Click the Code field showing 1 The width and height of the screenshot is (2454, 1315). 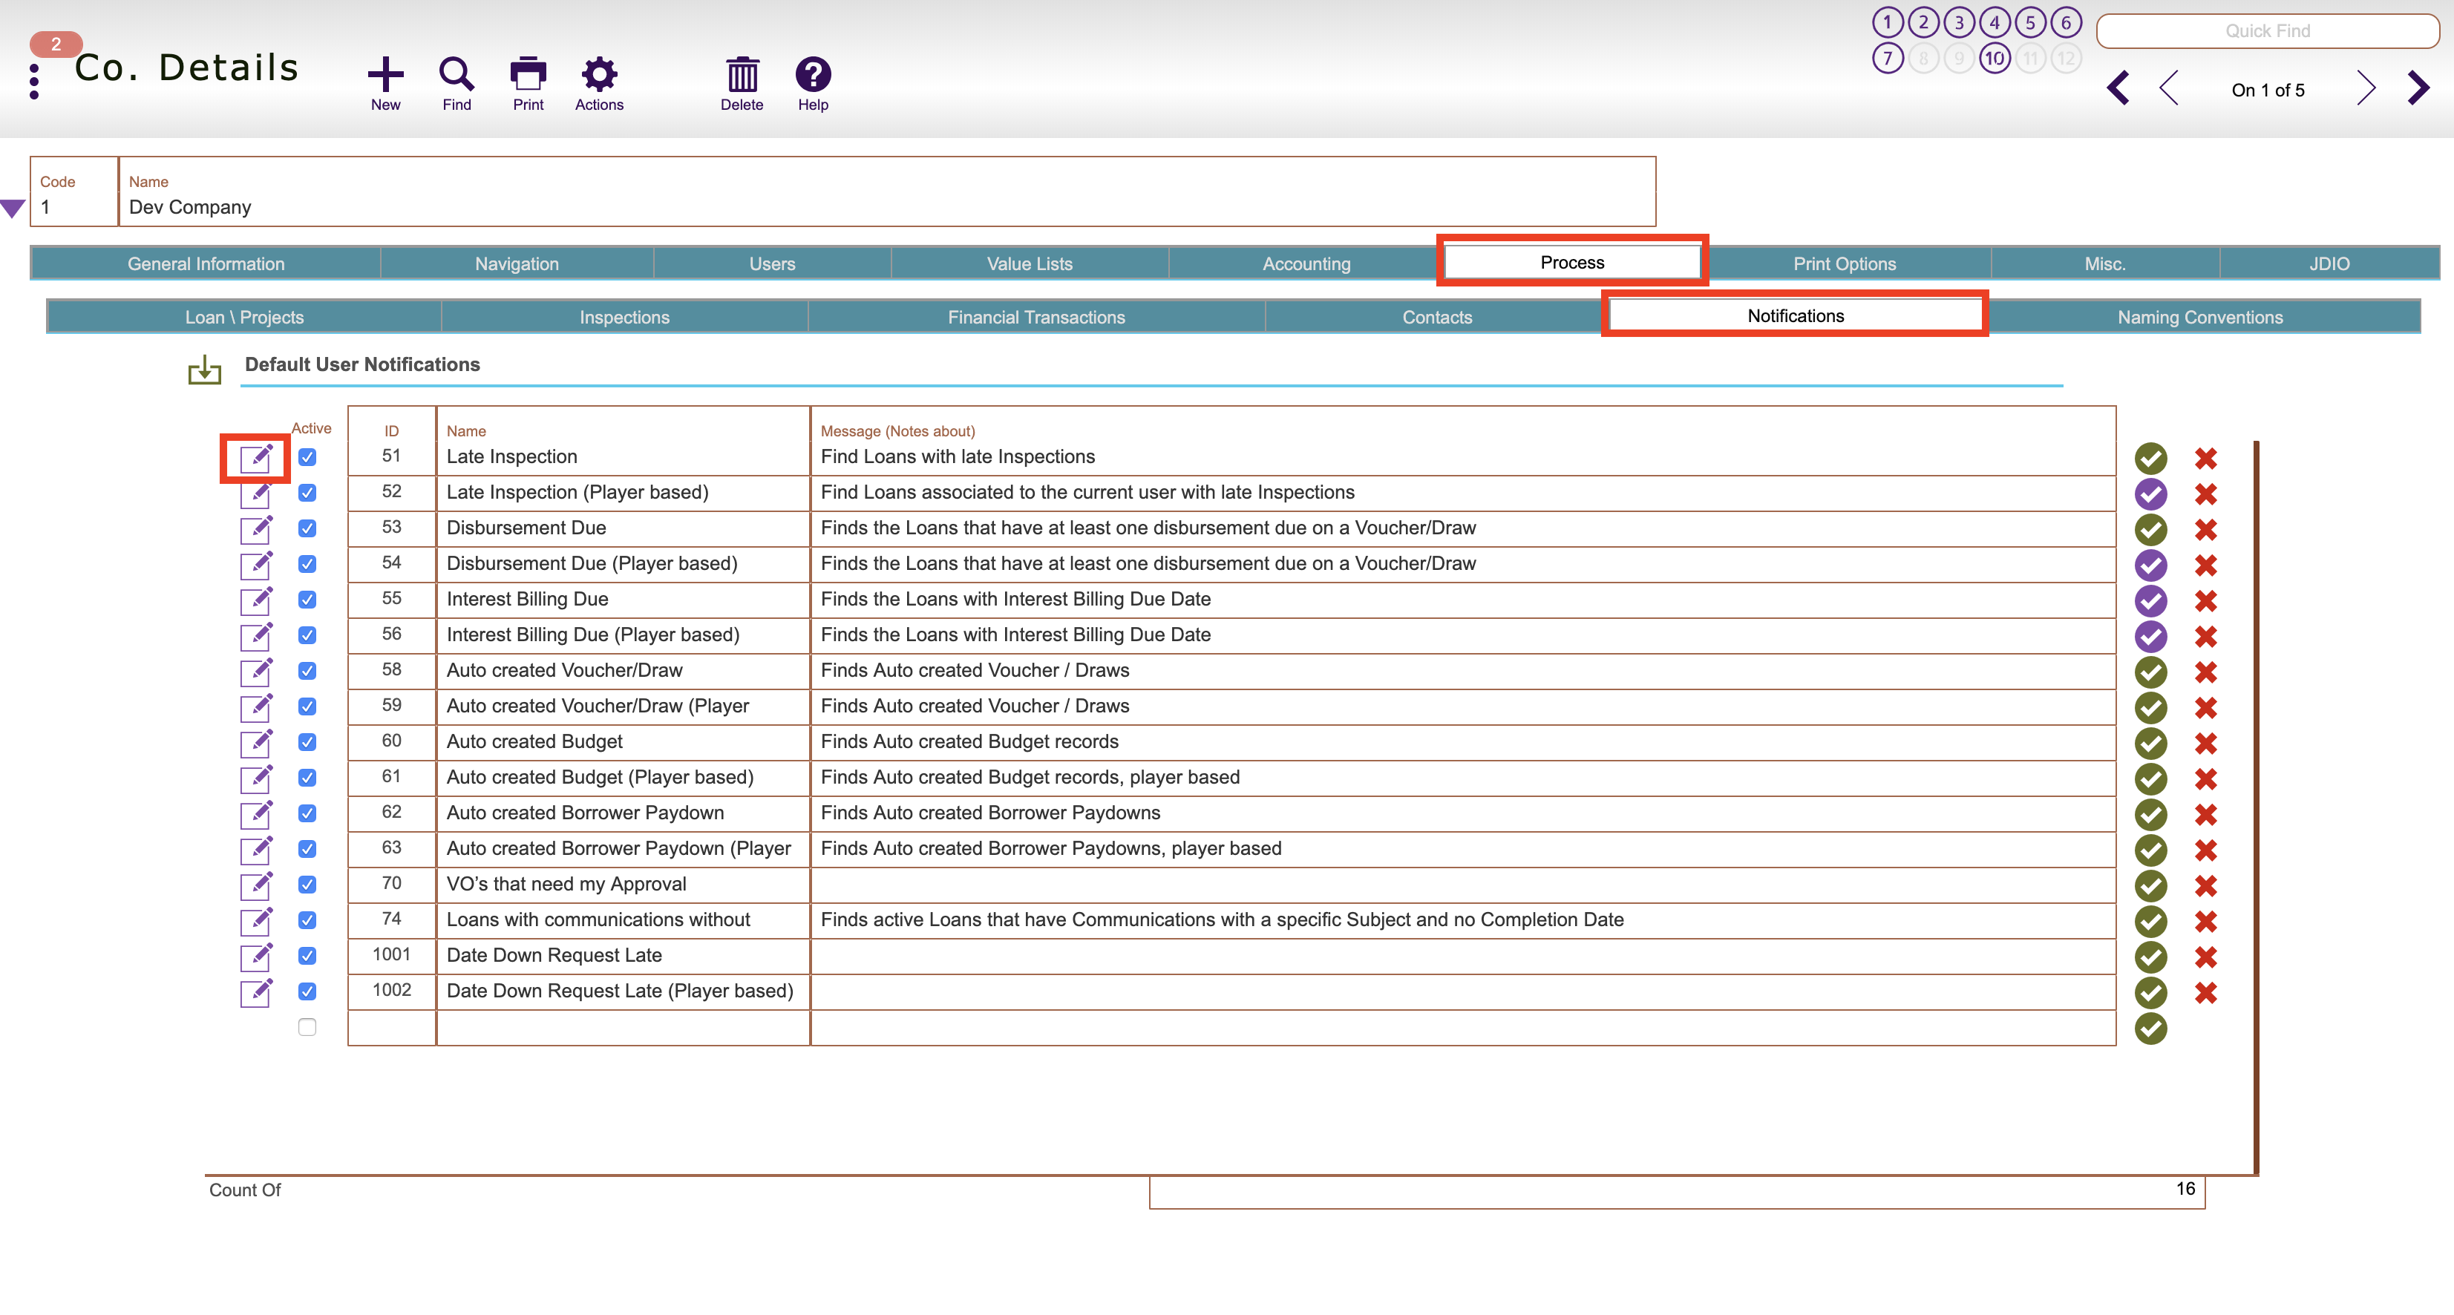(x=74, y=192)
